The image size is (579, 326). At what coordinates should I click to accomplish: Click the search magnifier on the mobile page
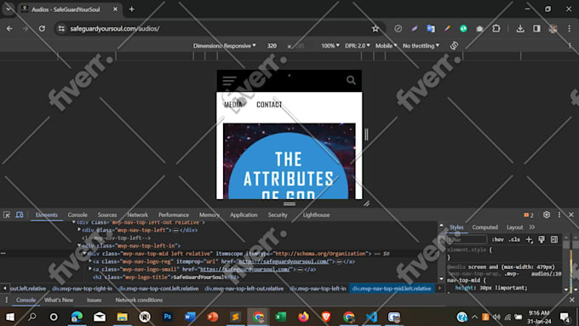pos(351,80)
